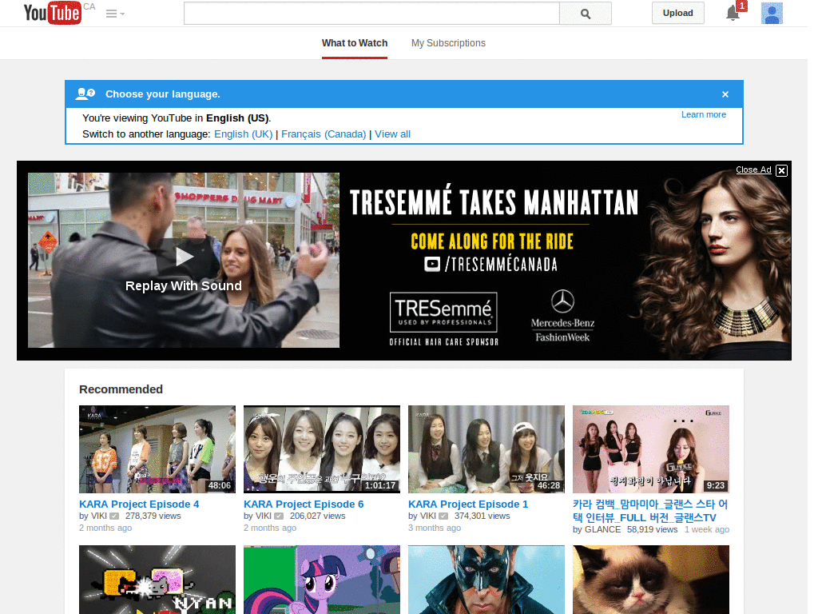This screenshot has height=614, width=818.
Task: Click the "1 week ago" text
Action: (707, 529)
